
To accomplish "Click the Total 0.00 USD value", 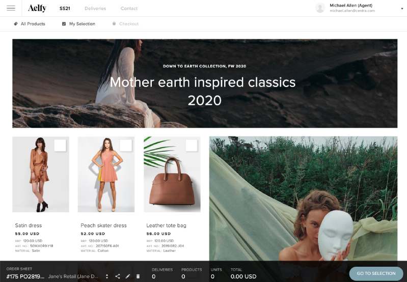I will pyautogui.click(x=243, y=276).
